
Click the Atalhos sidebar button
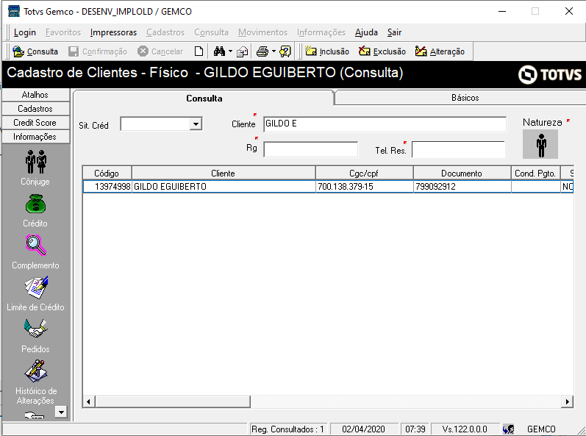pos(35,95)
